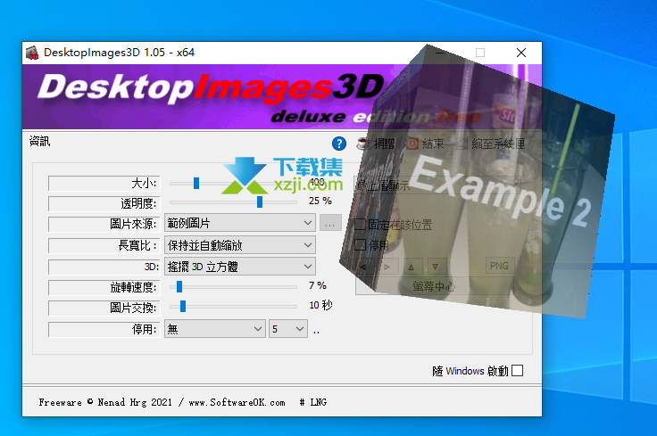Open the 停用 dropdown showing 無

pyautogui.click(x=215, y=329)
